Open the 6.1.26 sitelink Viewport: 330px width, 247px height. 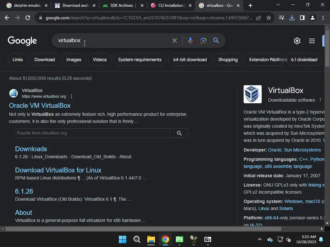24,191
